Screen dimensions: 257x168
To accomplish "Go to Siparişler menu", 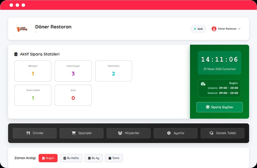I will 82,133.
